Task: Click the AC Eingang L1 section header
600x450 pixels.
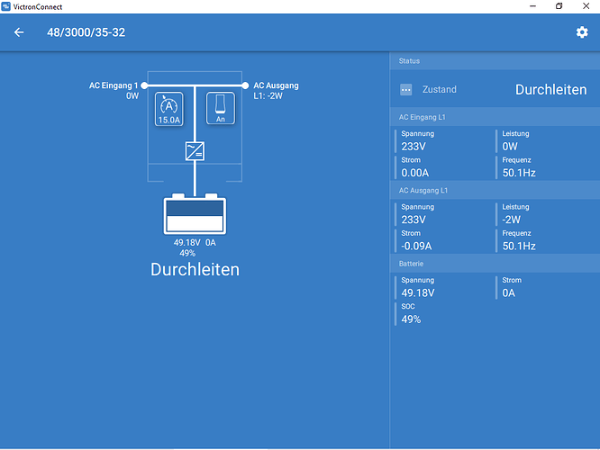Action: (x=495, y=117)
